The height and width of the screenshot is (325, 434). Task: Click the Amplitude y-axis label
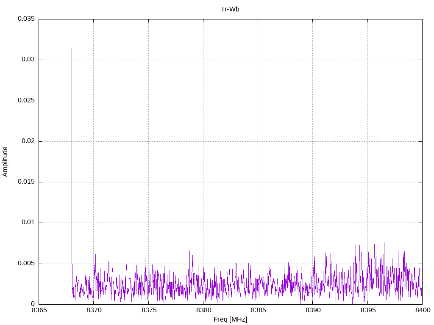(6, 162)
